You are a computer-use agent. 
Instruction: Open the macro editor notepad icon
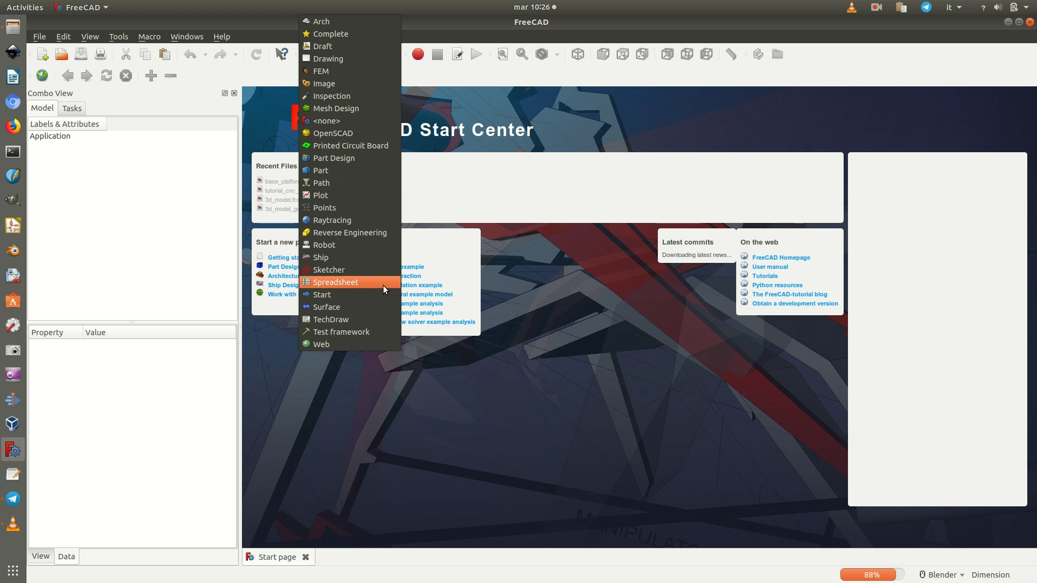pyautogui.click(x=457, y=54)
